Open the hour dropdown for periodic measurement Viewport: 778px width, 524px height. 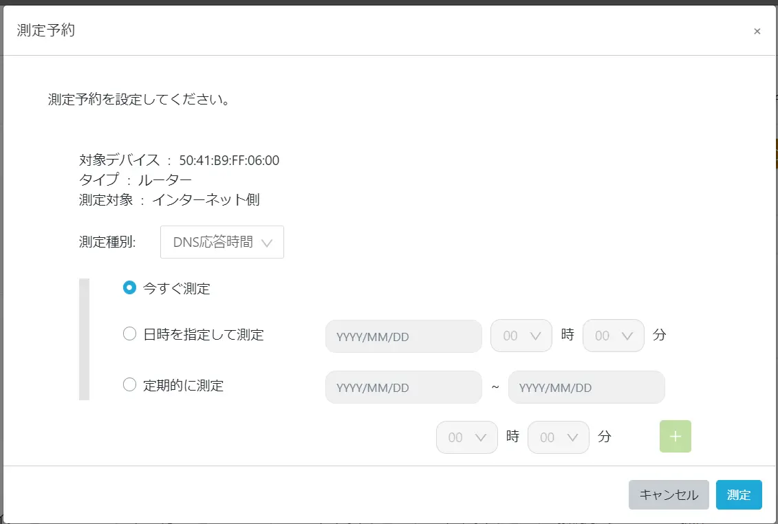pyautogui.click(x=467, y=437)
